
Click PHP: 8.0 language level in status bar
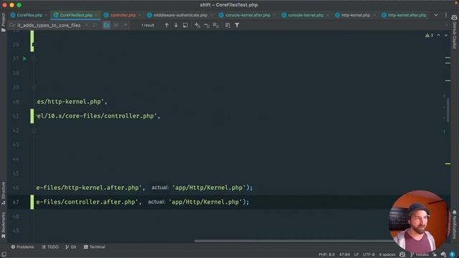326,255
